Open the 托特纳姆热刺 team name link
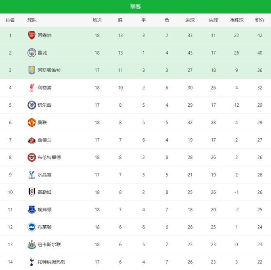The image size is (271, 270). click(52, 262)
